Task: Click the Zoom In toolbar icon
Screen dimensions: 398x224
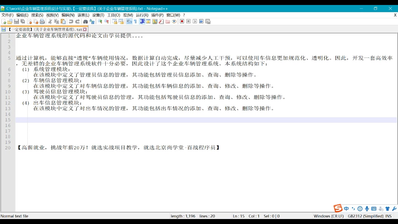Action: (x=100, y=21)
